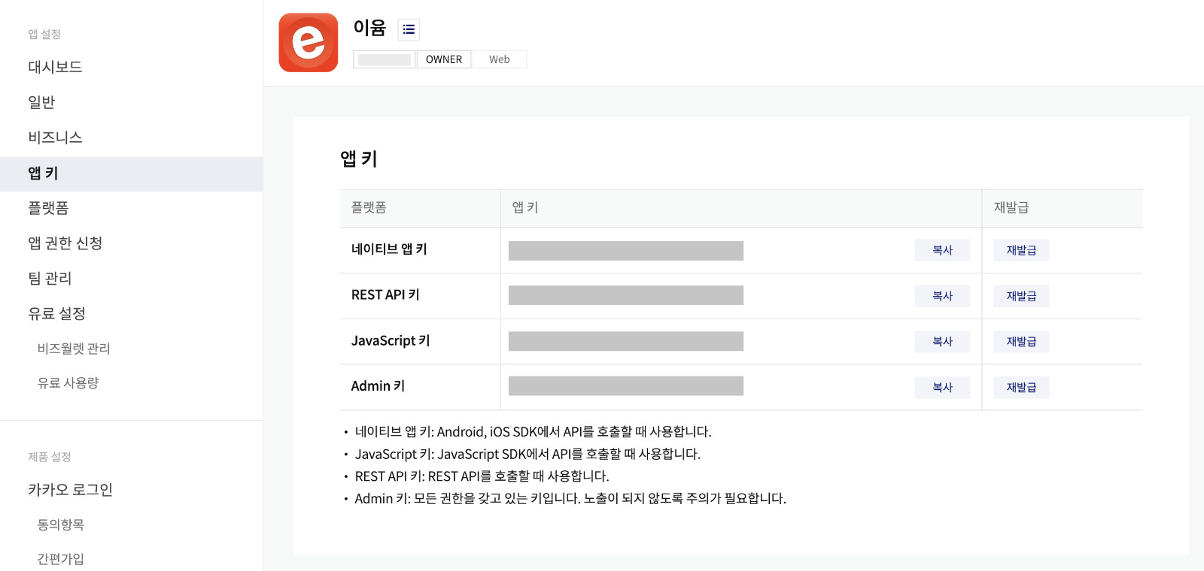
Task: Open the app list icon next to 이음
Action: 409,29
